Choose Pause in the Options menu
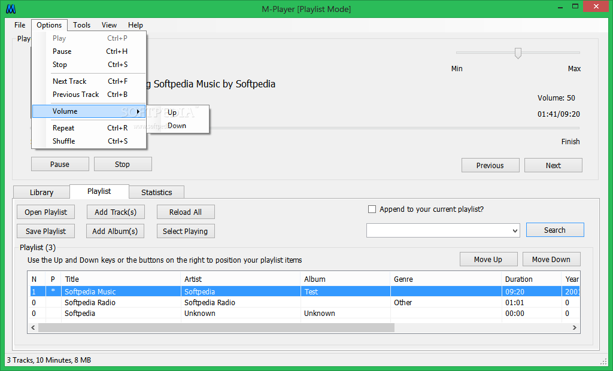 point(89,51)
